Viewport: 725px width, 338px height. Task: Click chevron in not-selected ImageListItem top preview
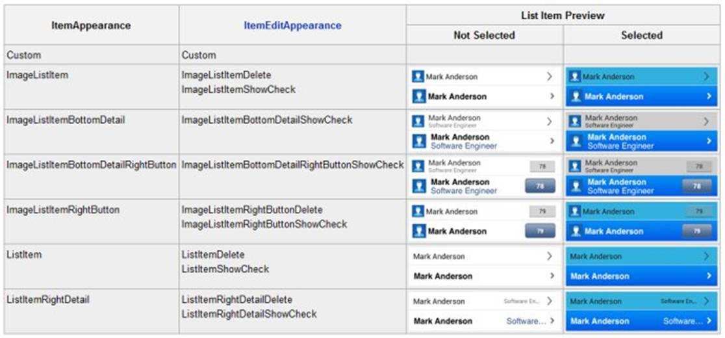550,76
